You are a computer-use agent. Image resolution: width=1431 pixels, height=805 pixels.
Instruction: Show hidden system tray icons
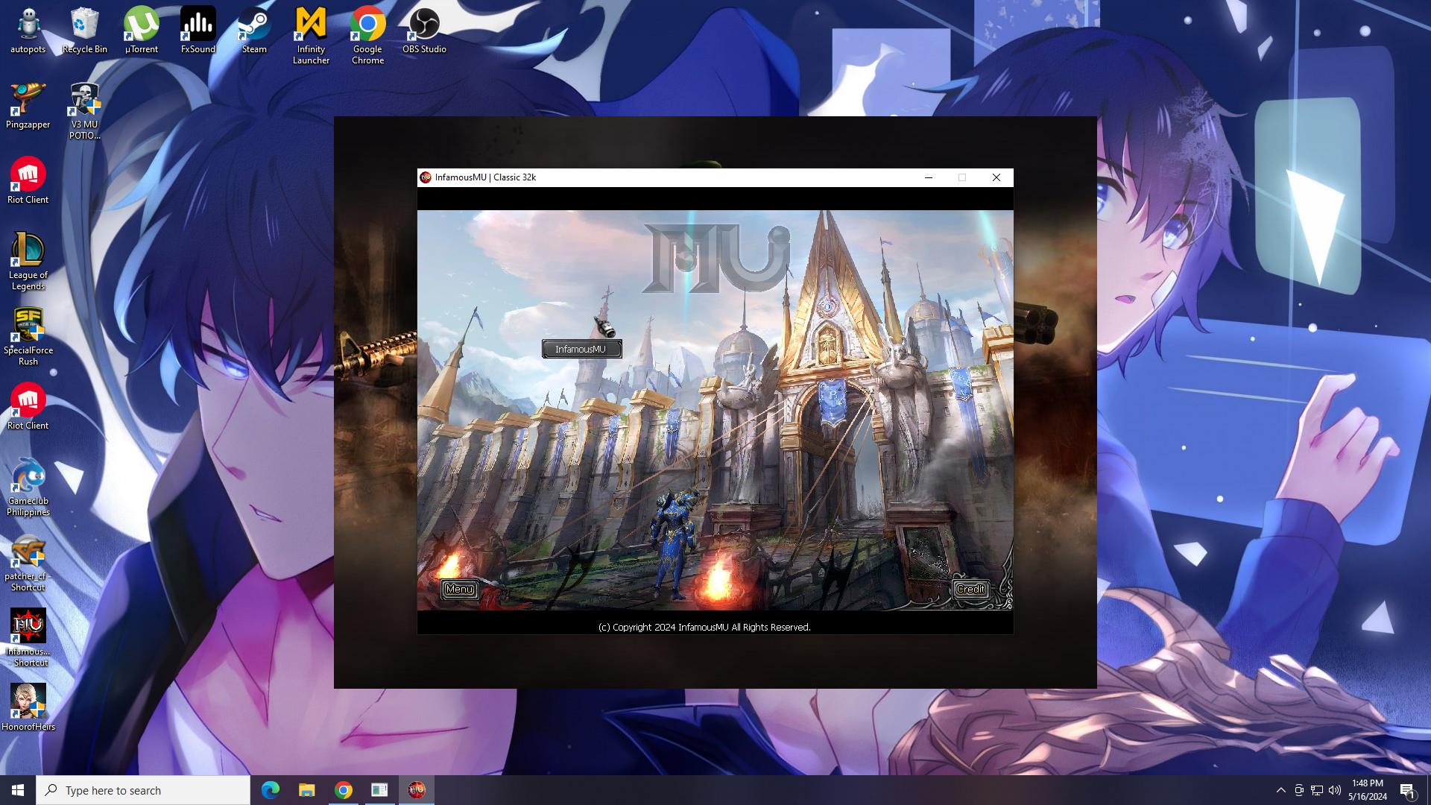1280,790
